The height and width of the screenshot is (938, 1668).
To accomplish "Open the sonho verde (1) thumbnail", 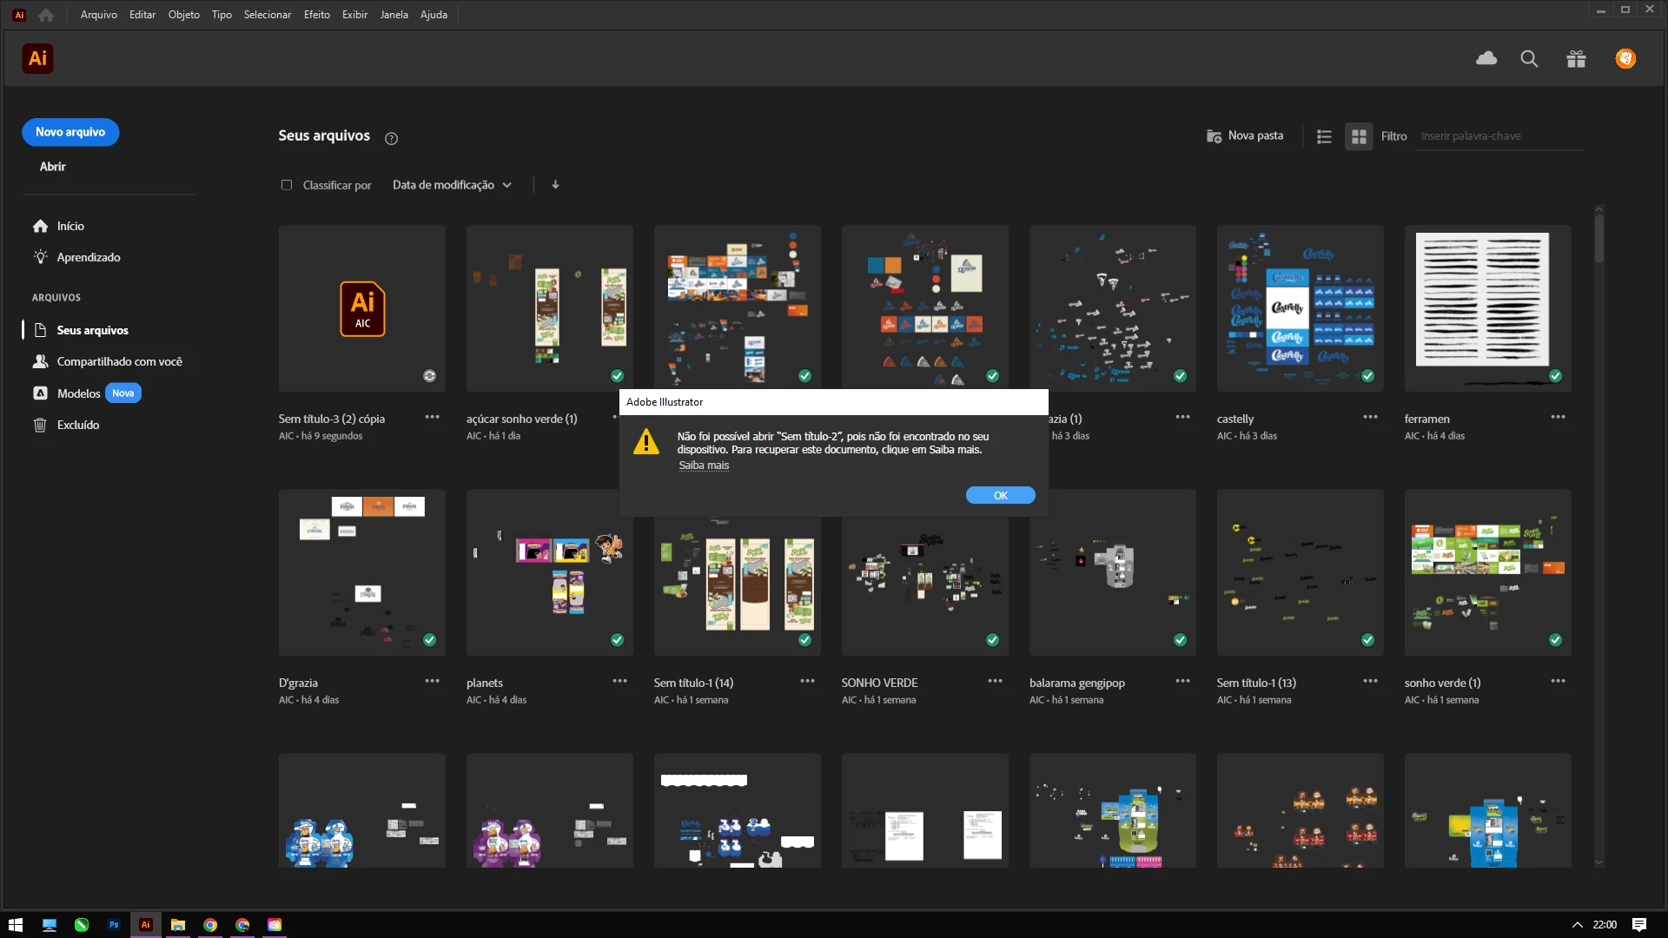I will (1487, 572).
